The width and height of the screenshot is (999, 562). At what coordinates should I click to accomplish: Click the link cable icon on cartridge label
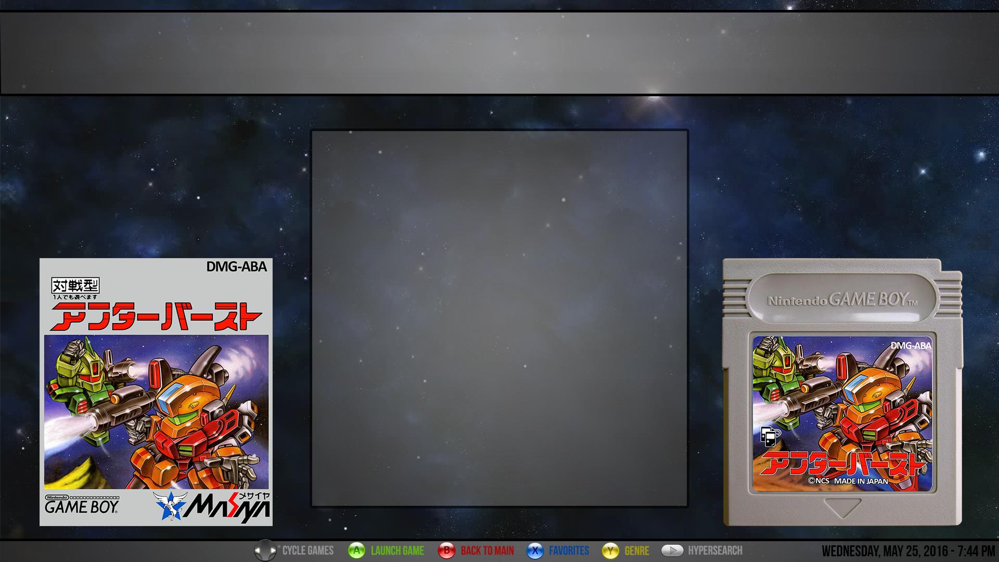click(771, 437)
